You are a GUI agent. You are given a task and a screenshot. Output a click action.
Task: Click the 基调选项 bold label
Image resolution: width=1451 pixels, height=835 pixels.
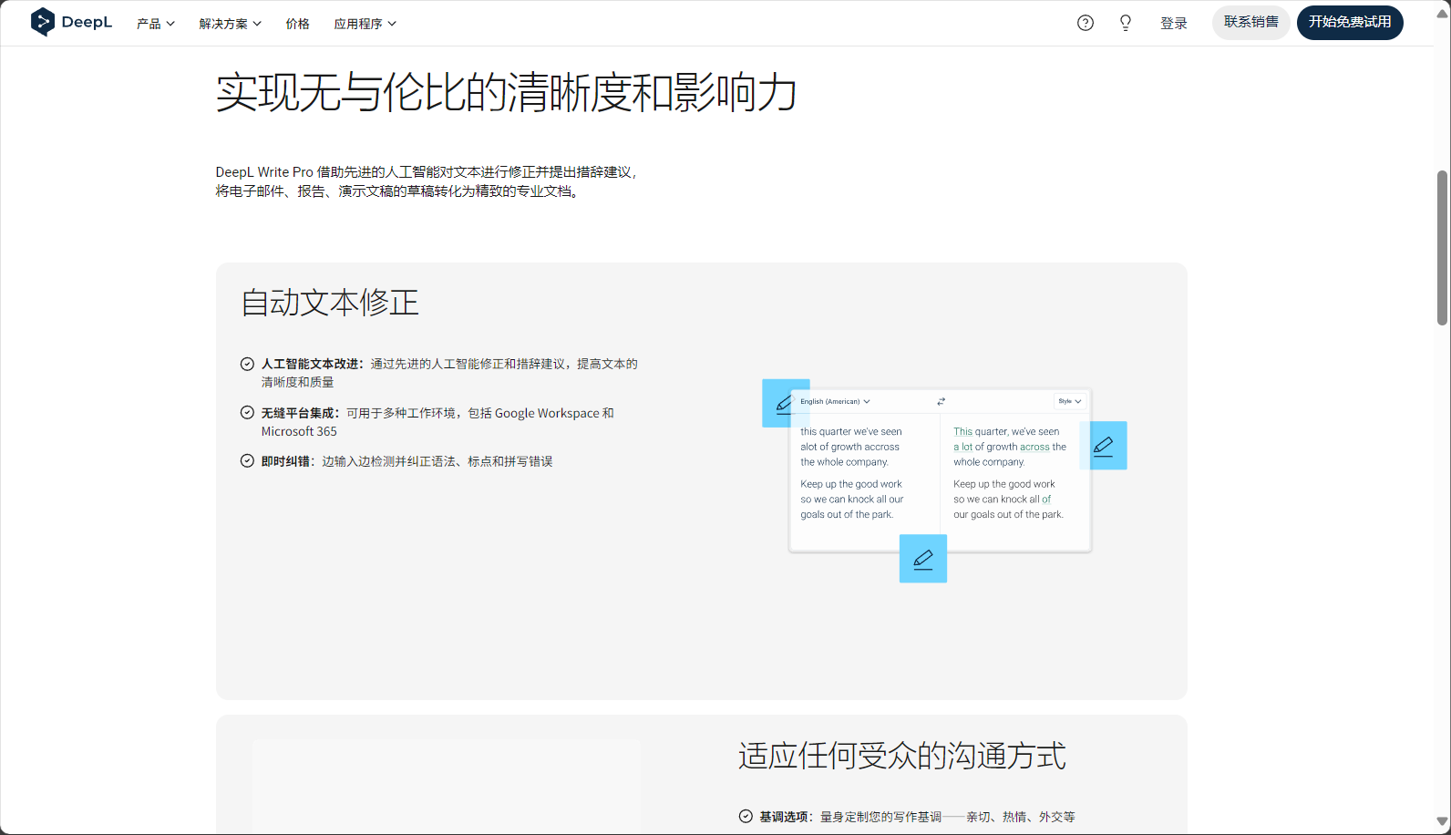(x=785, y=817)
